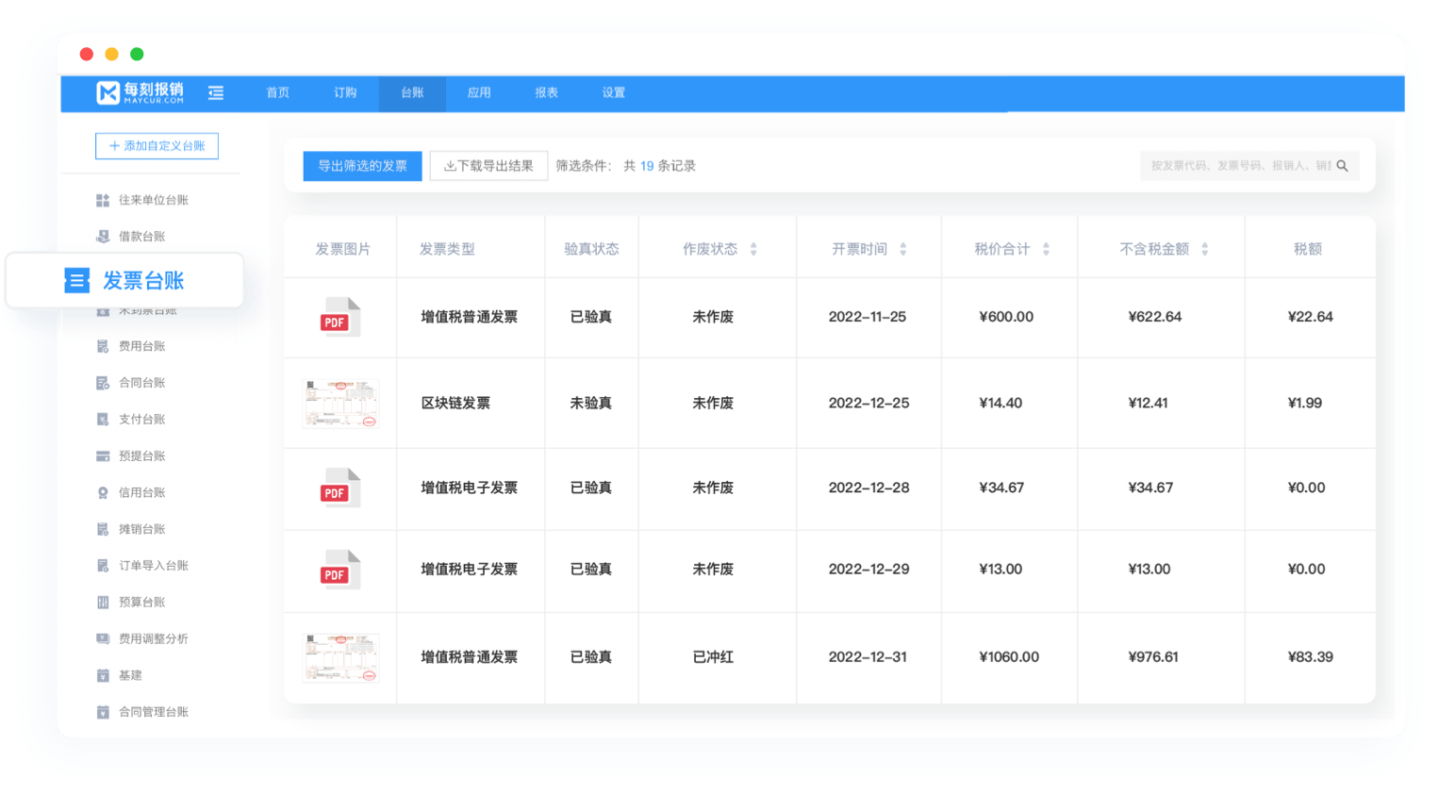Click the 下载导出结果 button

tap(488, 166)
